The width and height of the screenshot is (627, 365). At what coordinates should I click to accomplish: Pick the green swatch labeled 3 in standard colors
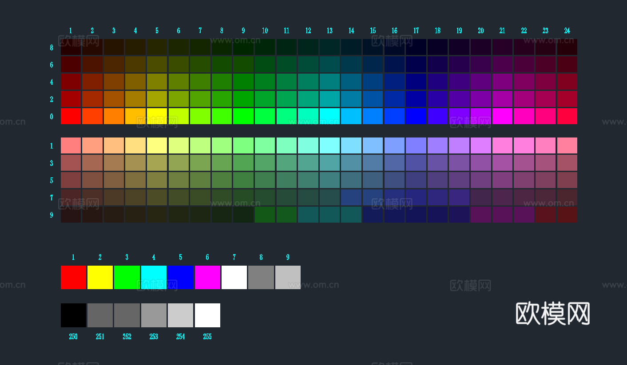[127, 277]
